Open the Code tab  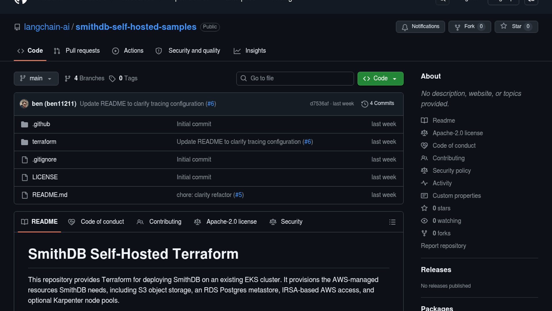coord(30,51)
